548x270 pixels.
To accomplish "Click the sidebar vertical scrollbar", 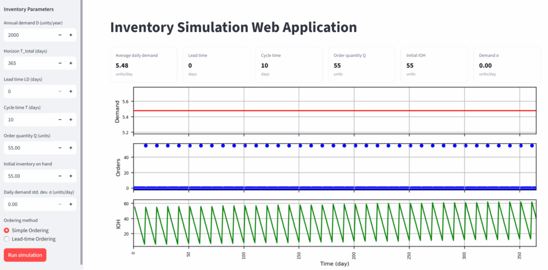I will tap(81, 134).
